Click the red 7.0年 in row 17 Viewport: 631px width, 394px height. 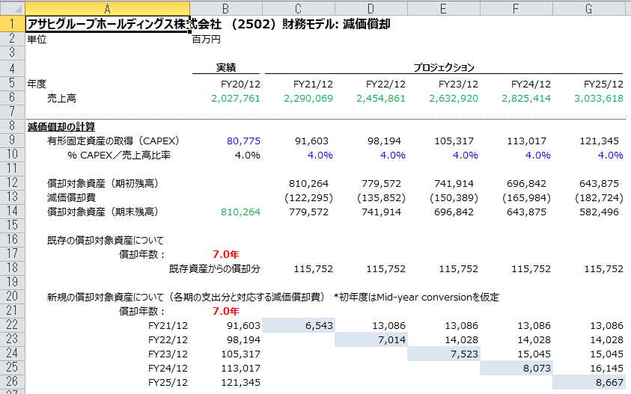(226, 254)
